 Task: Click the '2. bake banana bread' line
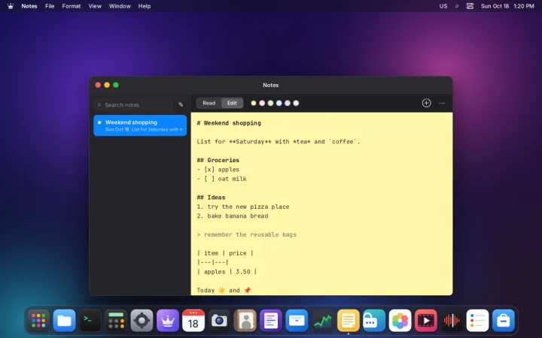233,216
